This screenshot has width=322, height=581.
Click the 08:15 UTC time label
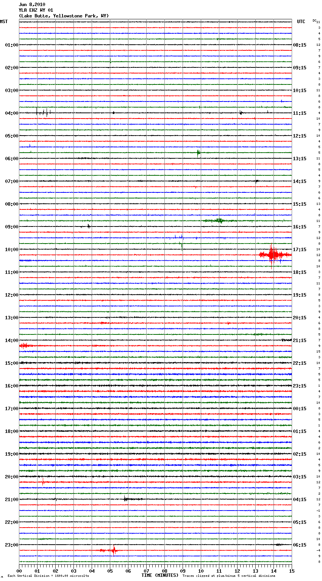click(300, 45)
